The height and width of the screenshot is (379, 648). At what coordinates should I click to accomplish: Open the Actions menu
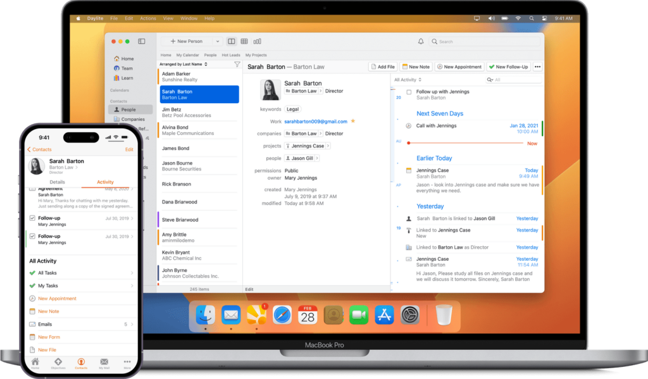click(x=148, y=18)
